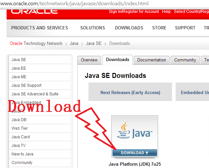This screenshot has width=209, height=168.
Task: Open PRODUCTS AND SERVICES menu
Action: coord(40,28)
